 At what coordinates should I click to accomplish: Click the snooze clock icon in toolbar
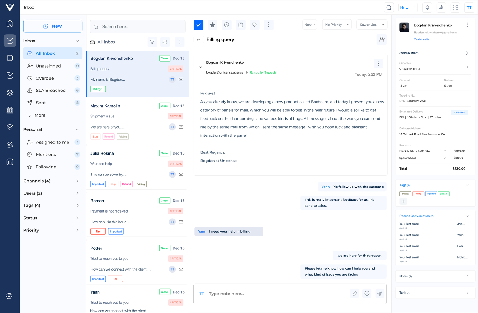pyautogui.click(x=226, y=25)
